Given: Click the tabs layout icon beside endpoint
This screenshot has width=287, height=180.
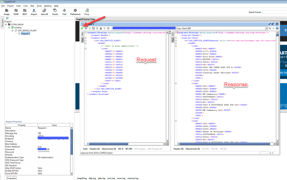Looking at the screenshot, I should coord(270,28).
